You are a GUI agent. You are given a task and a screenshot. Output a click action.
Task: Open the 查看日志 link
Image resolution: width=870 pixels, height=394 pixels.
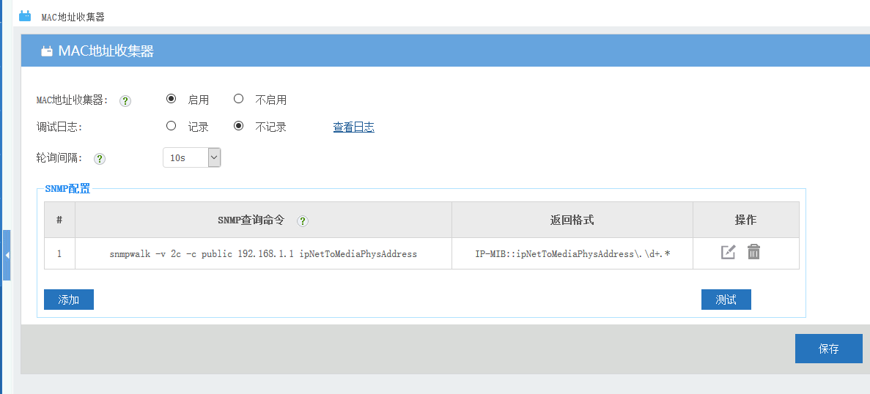[x=353, y=127]
